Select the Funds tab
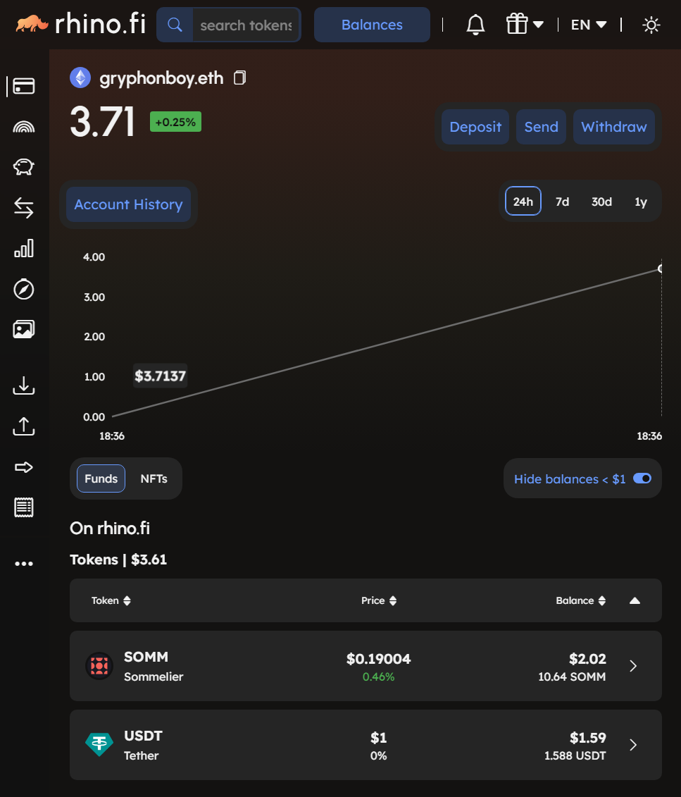 (x=101, y=478)
